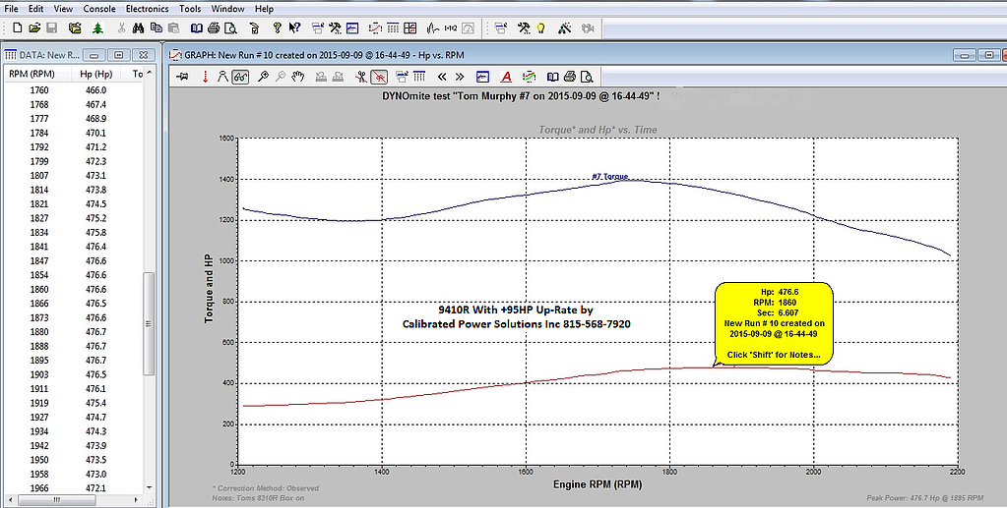Click the waveform trace icon
This screenshot has height=508, width=1007.
pos(433,28)
